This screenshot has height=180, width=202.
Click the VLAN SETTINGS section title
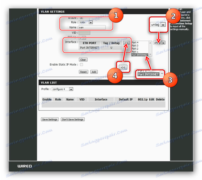pyautogui.click(x=53, y=12)
